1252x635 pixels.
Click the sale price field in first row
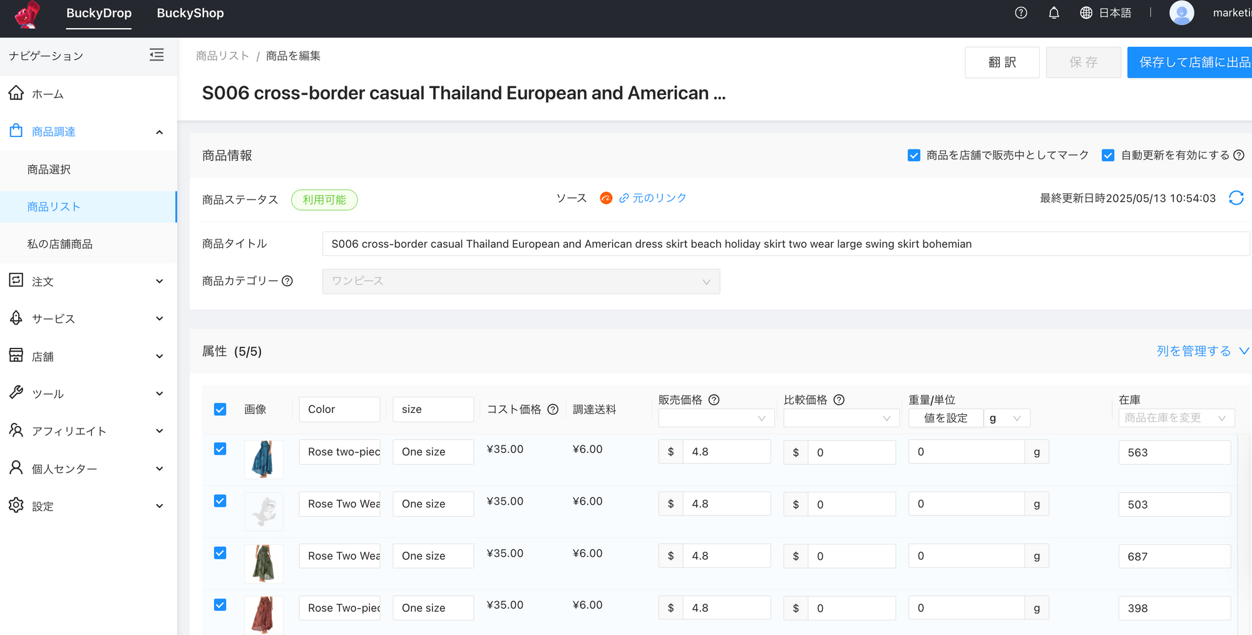726,452
